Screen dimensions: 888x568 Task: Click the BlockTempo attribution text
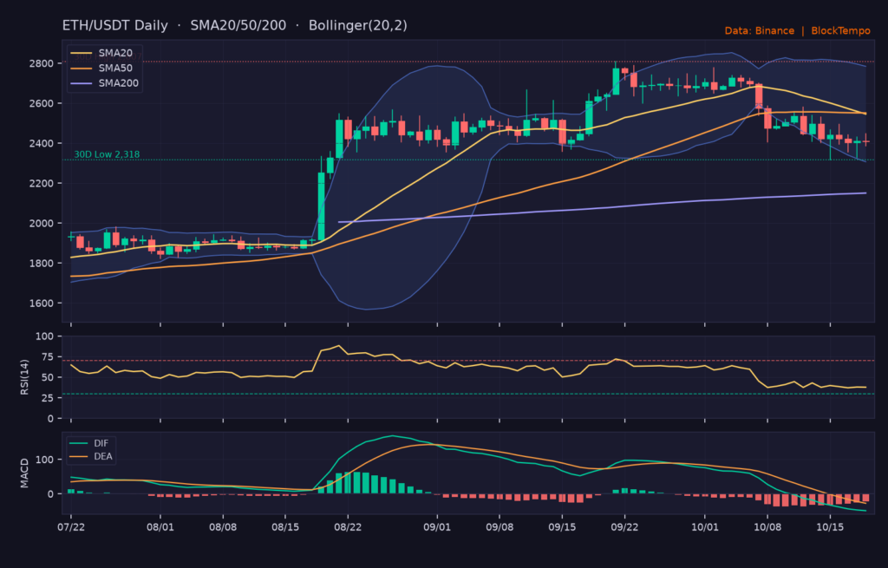click(x=840, y=30)
